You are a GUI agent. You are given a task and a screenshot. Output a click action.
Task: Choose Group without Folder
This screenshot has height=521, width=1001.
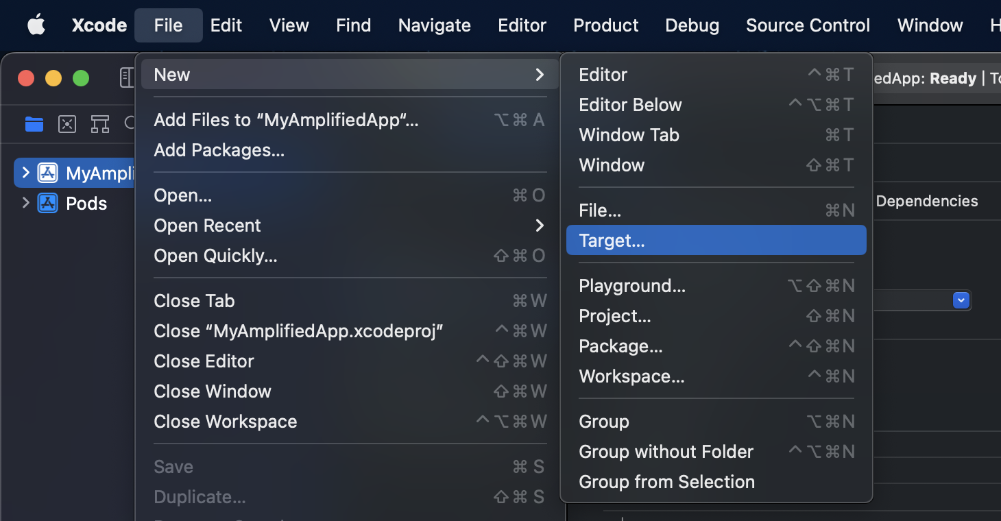click(716, 452)
